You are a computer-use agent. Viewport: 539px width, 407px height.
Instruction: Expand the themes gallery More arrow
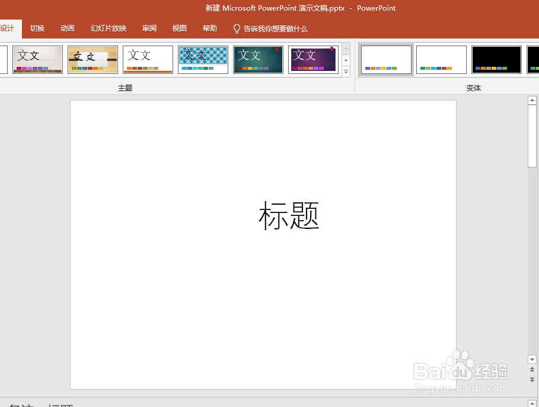pyautogui.click(x=346, y=72)
